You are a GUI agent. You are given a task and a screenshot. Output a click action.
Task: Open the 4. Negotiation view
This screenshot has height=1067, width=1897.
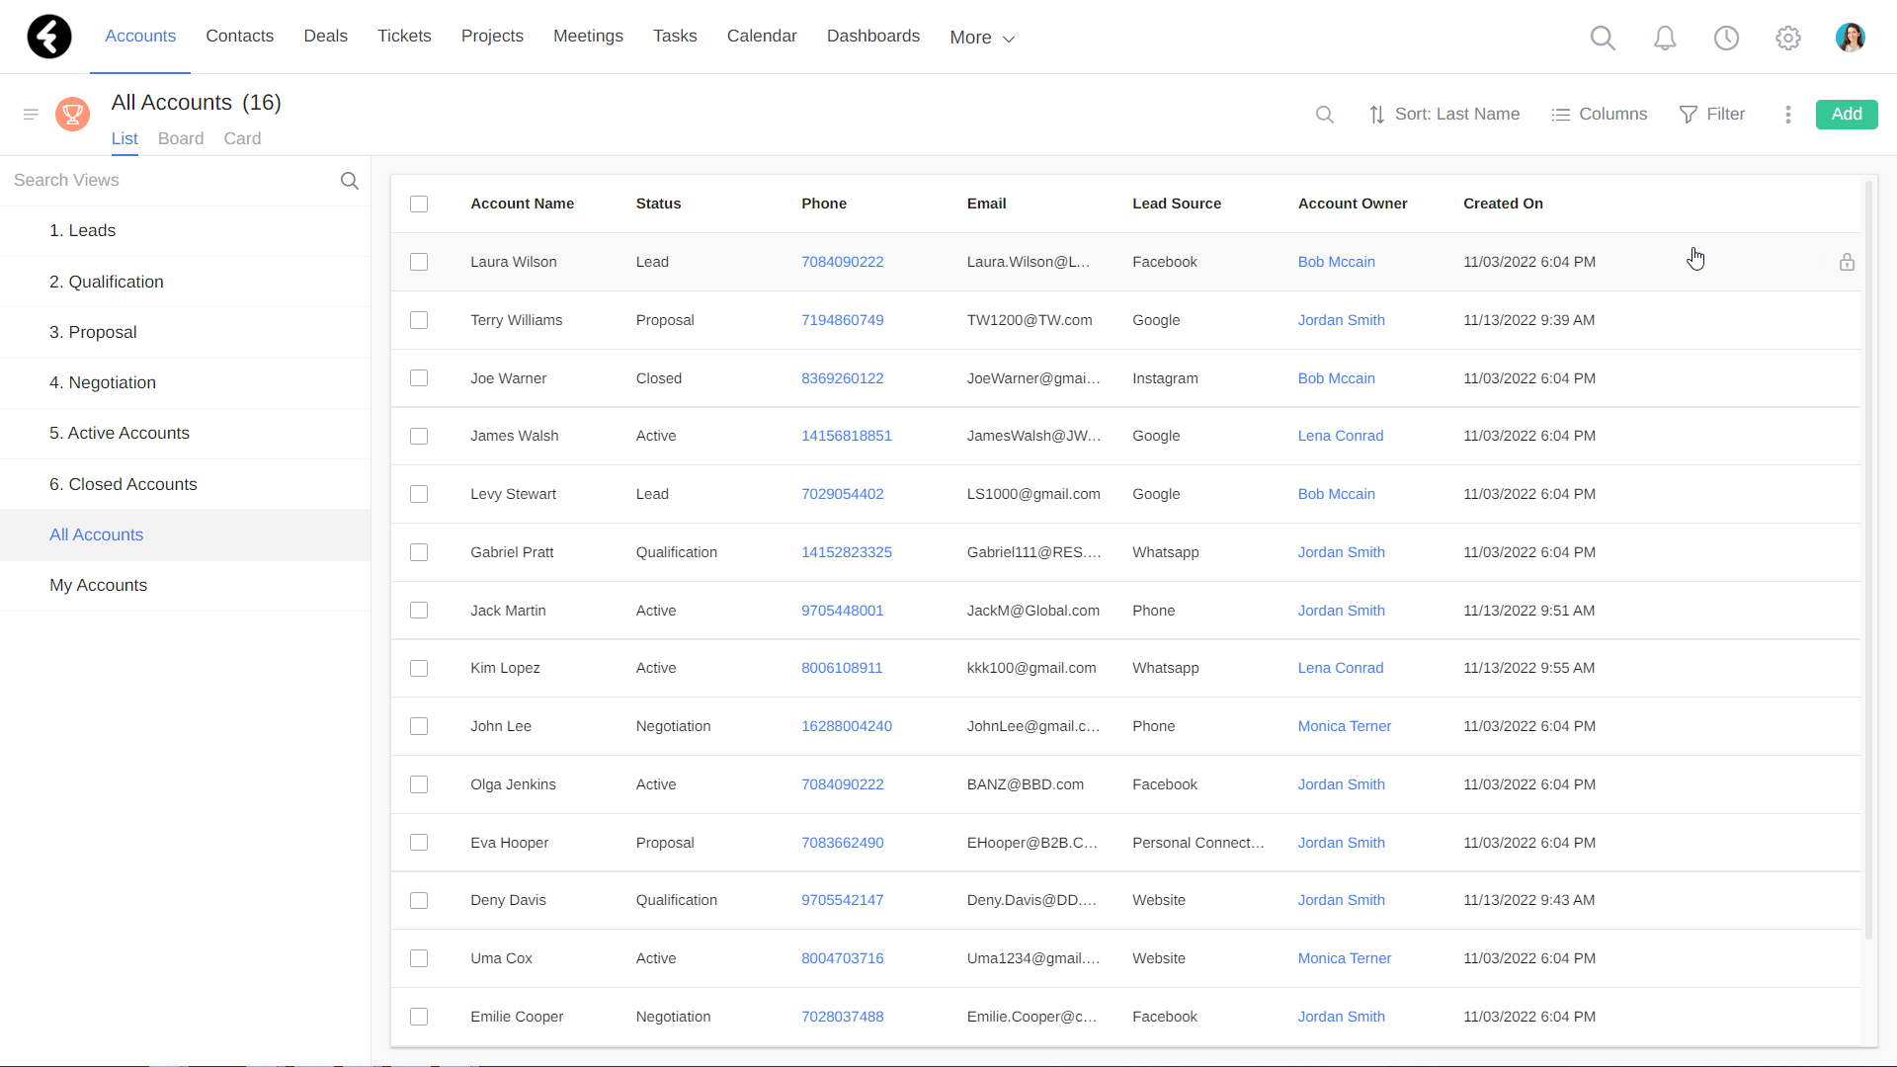186,382
